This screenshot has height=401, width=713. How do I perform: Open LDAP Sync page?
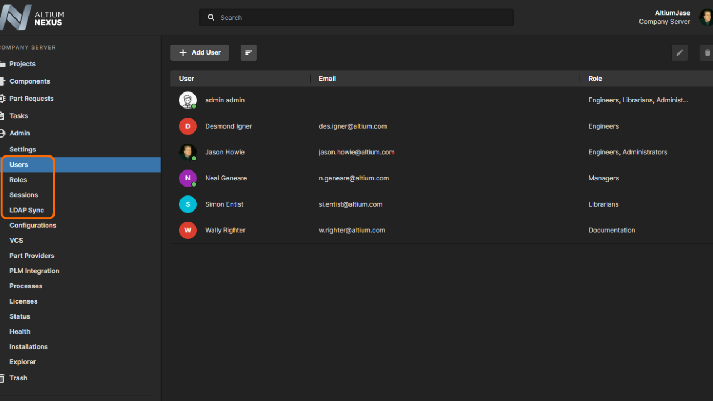click(x=27, y=210)
